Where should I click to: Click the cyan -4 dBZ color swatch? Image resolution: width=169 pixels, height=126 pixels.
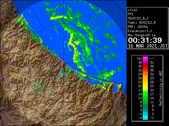click(145, 118)
